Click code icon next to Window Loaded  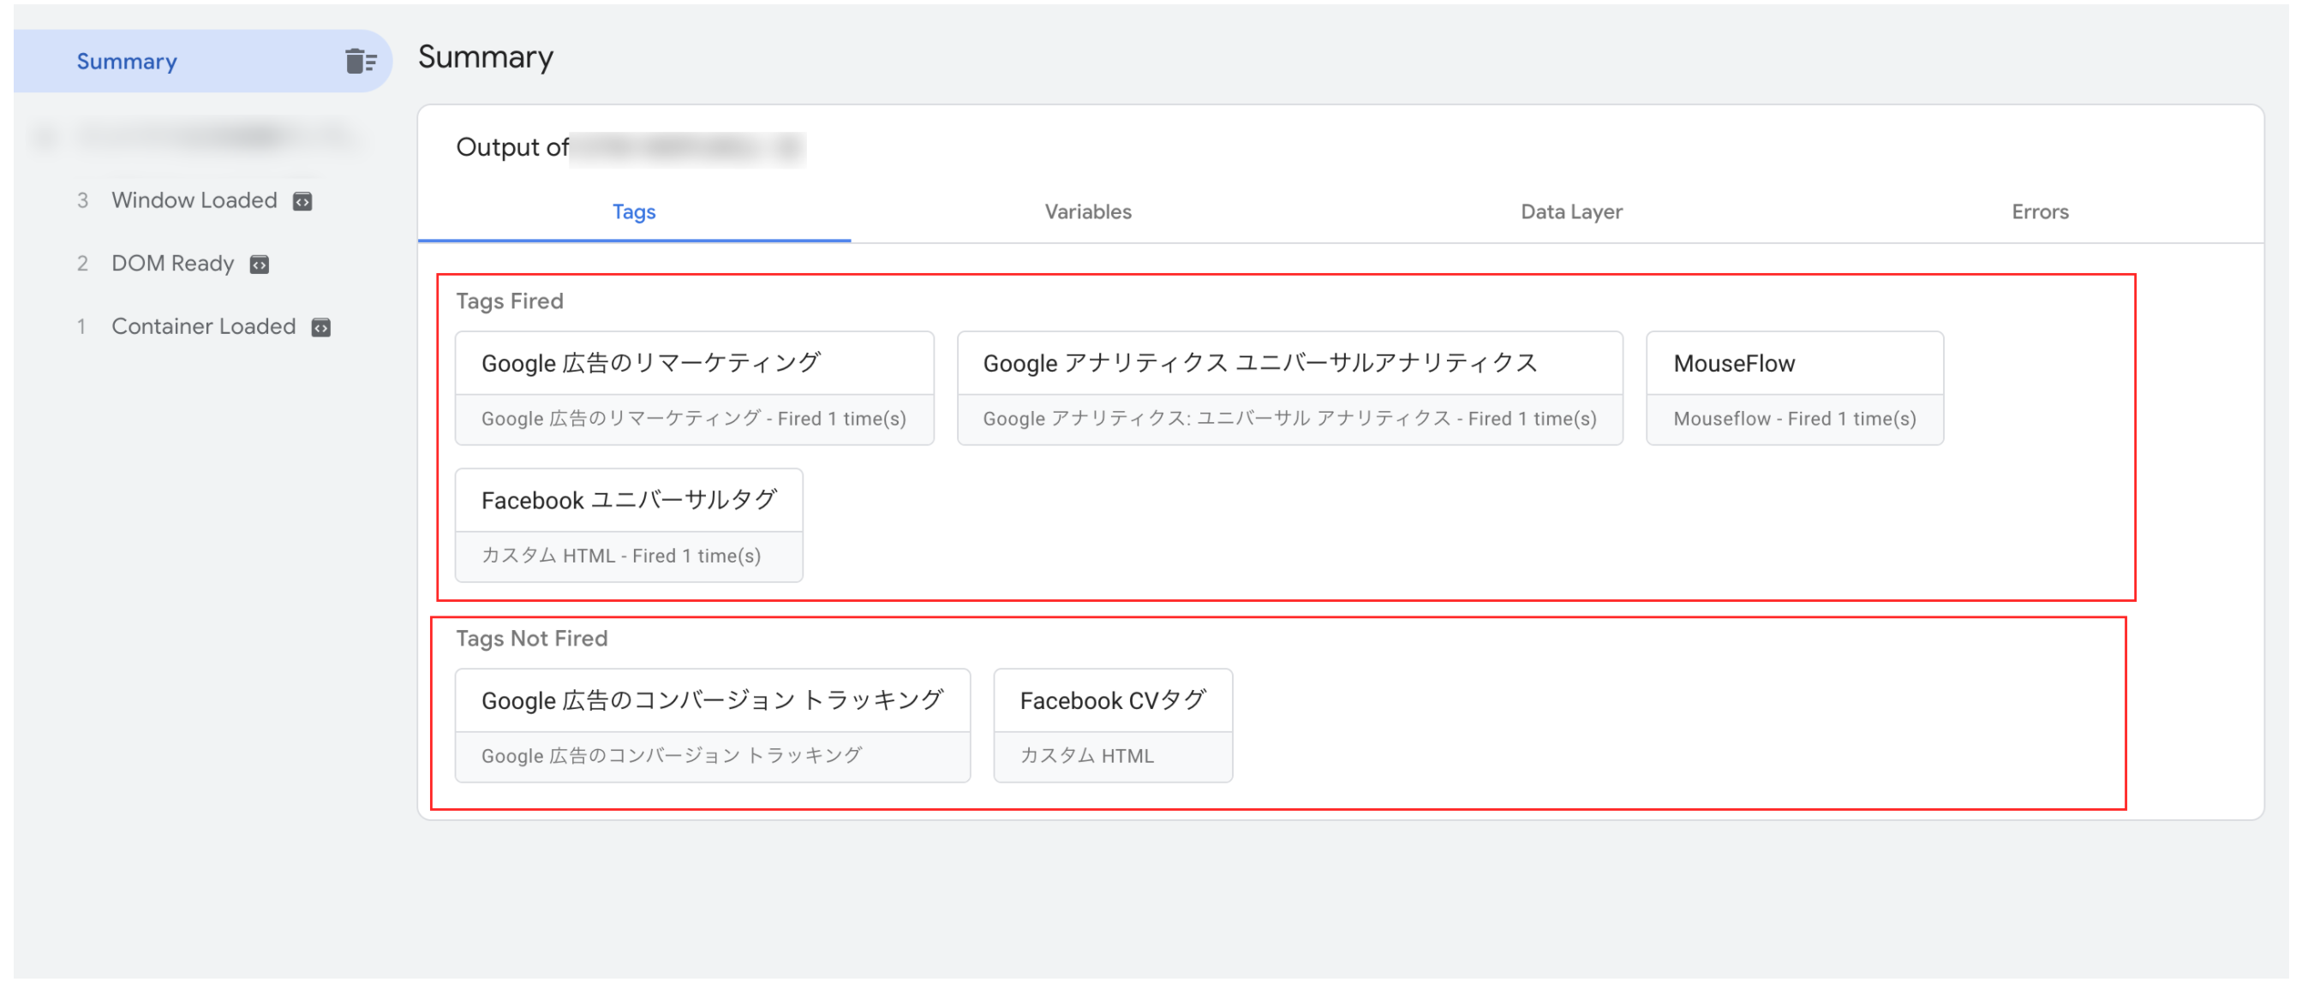click(303, 201)
